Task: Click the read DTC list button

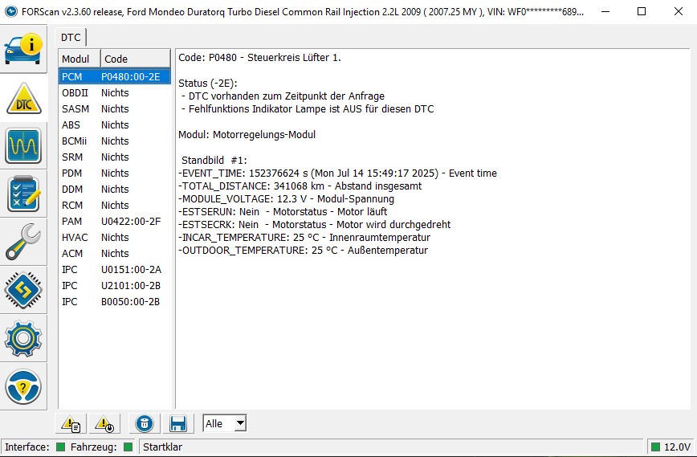Action: click(71, 423)
